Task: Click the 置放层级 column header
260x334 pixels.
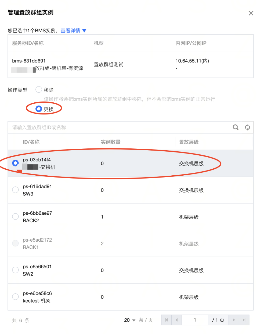Action: coord(189,142)
